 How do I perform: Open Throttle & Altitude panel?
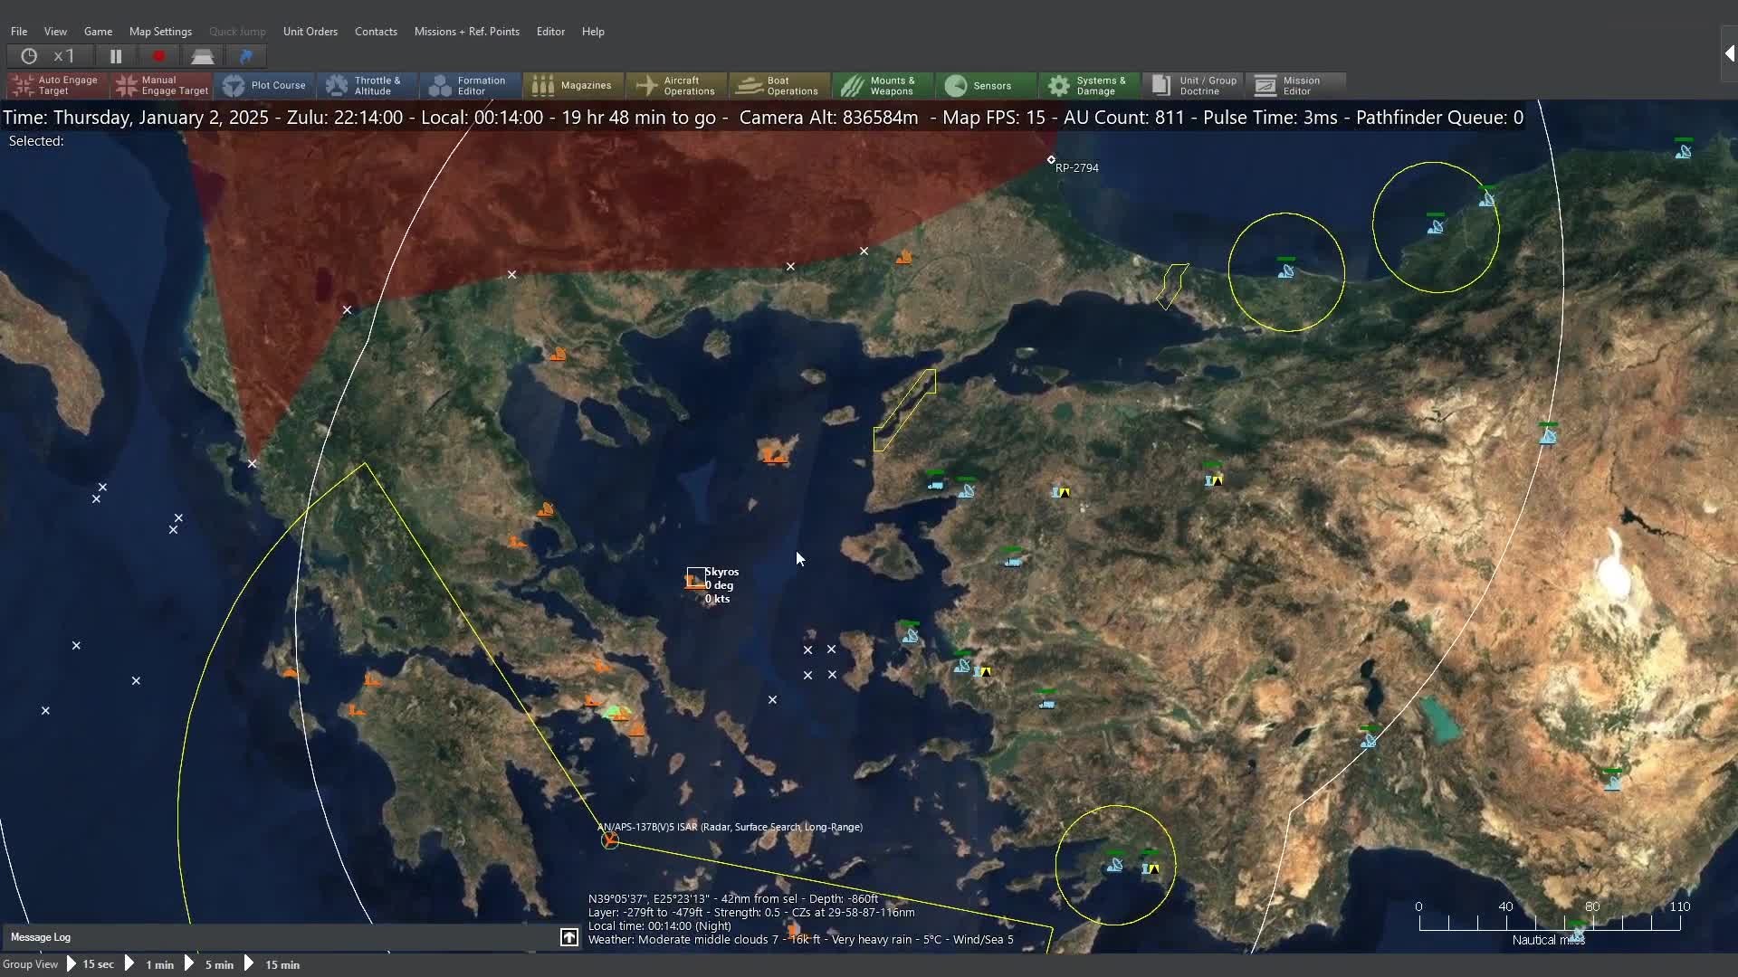366,85
